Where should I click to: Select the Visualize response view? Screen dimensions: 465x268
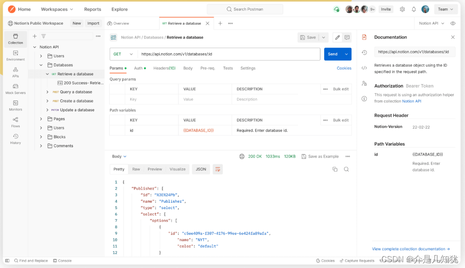point(177,169)
